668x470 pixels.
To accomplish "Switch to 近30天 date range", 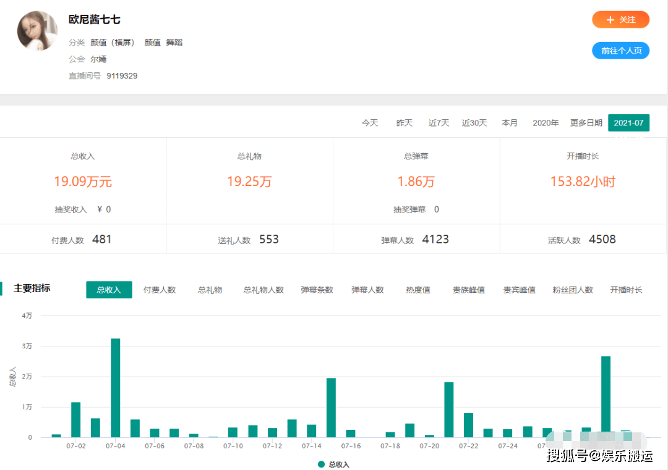I will coord(474,123).
